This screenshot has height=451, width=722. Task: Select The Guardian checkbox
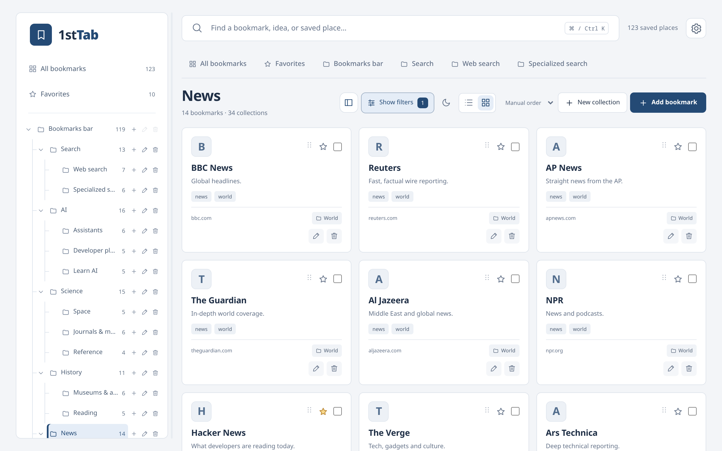337,279
